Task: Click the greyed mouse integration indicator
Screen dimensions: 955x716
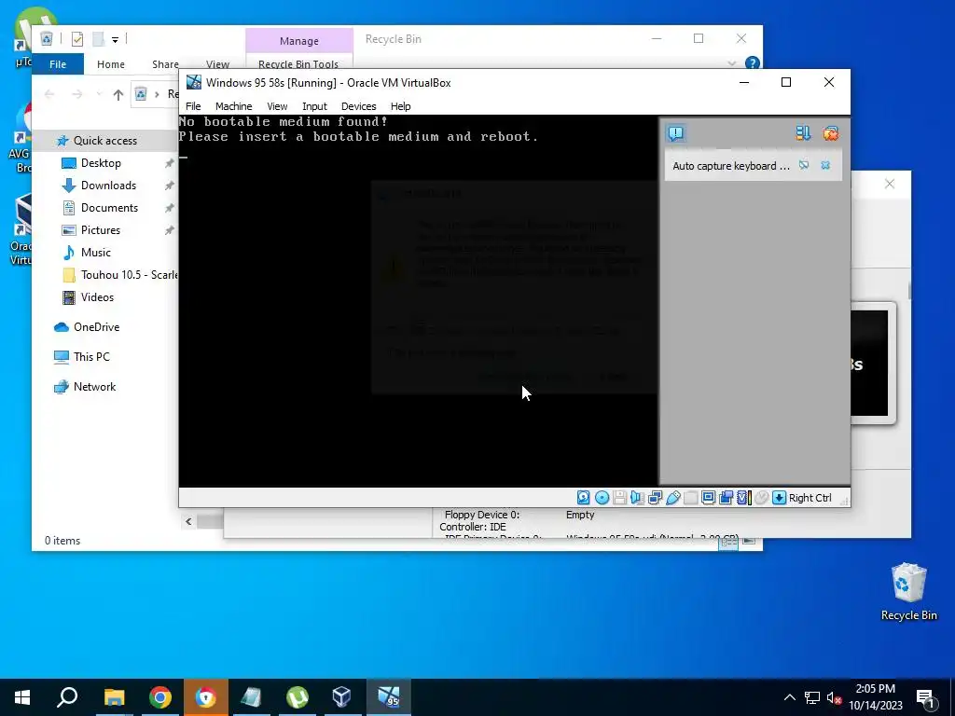Action: pyautogui.click(x=761, y=498)
